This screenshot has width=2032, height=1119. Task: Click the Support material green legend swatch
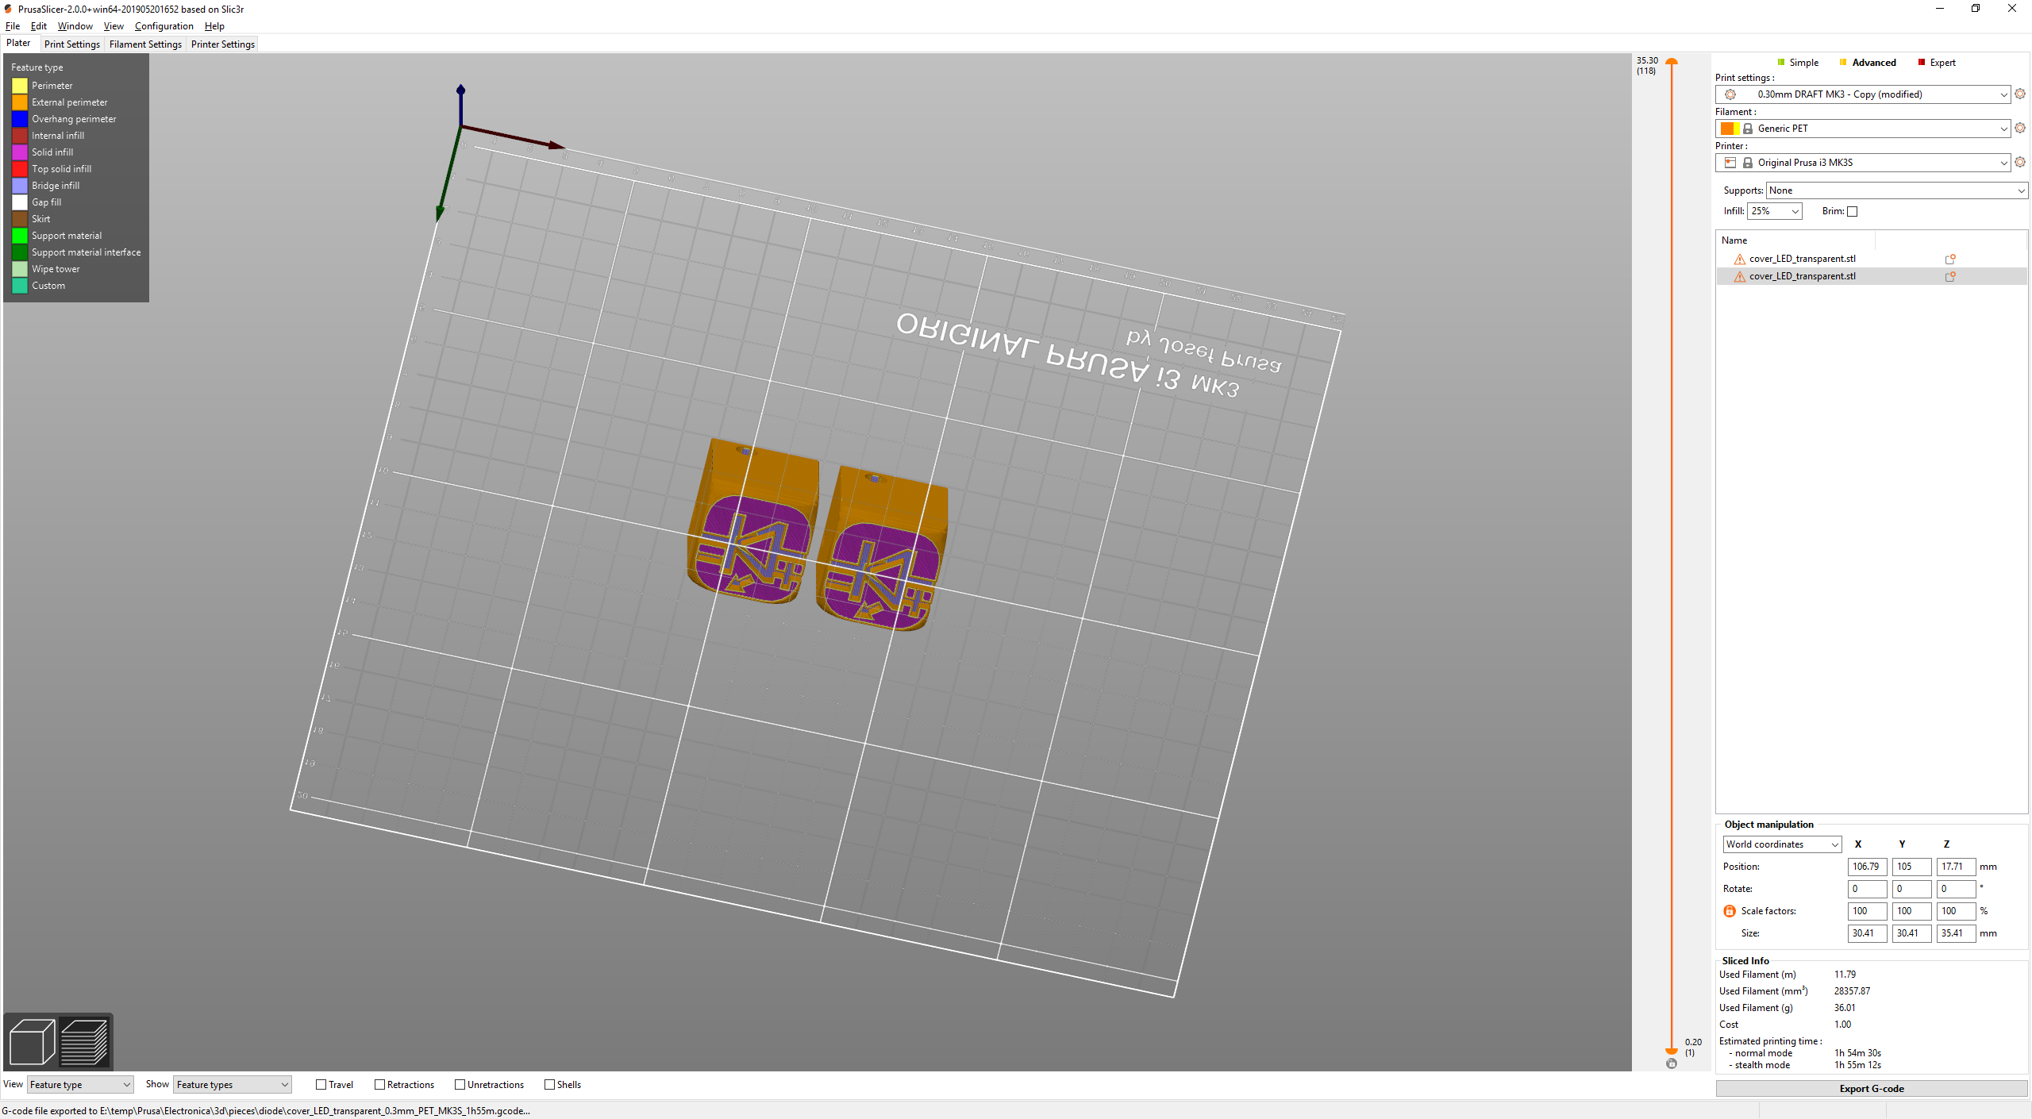pyautogui.click(x=19, y=235)
